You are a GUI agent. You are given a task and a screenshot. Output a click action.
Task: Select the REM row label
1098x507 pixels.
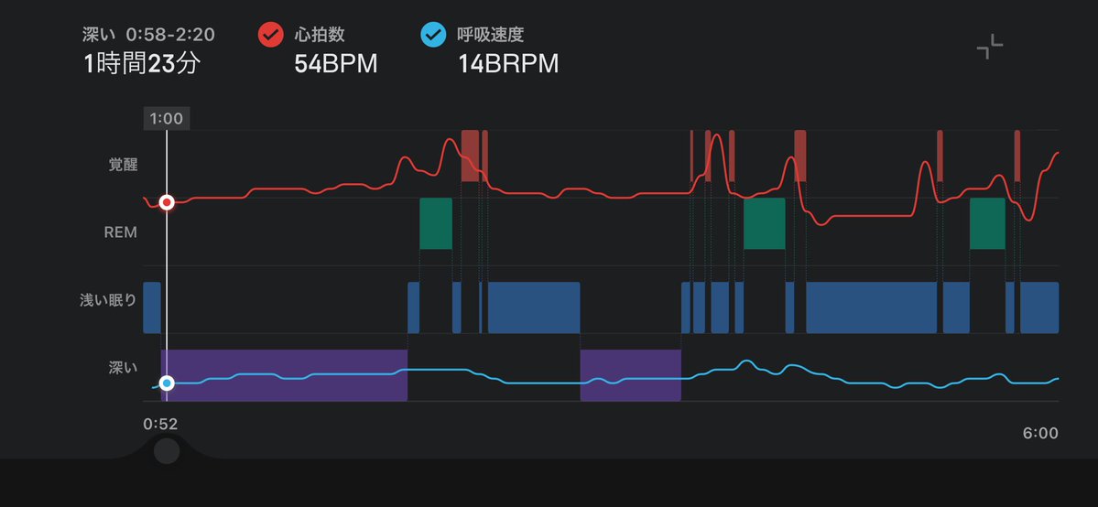coord(121,232)
